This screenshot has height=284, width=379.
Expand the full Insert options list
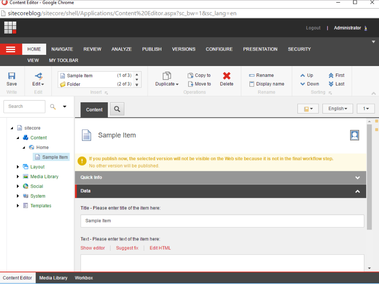(x=137, y=85)
